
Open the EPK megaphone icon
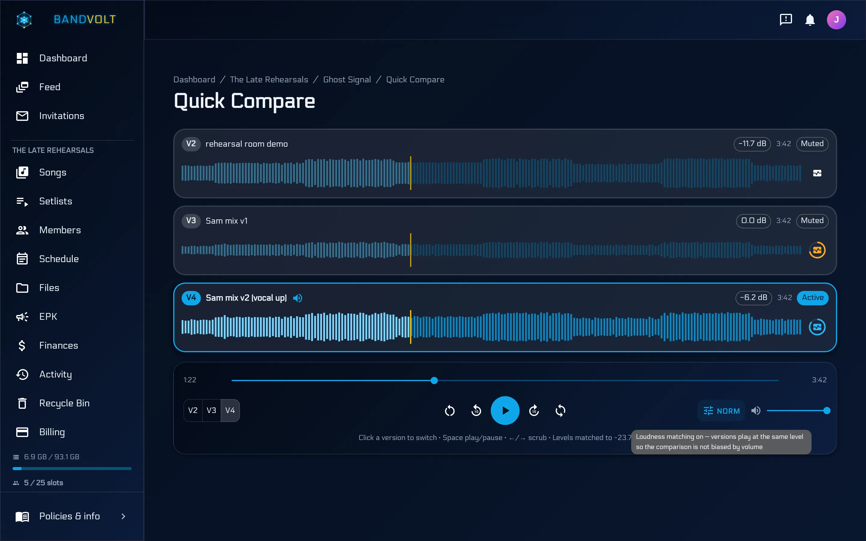22,317
